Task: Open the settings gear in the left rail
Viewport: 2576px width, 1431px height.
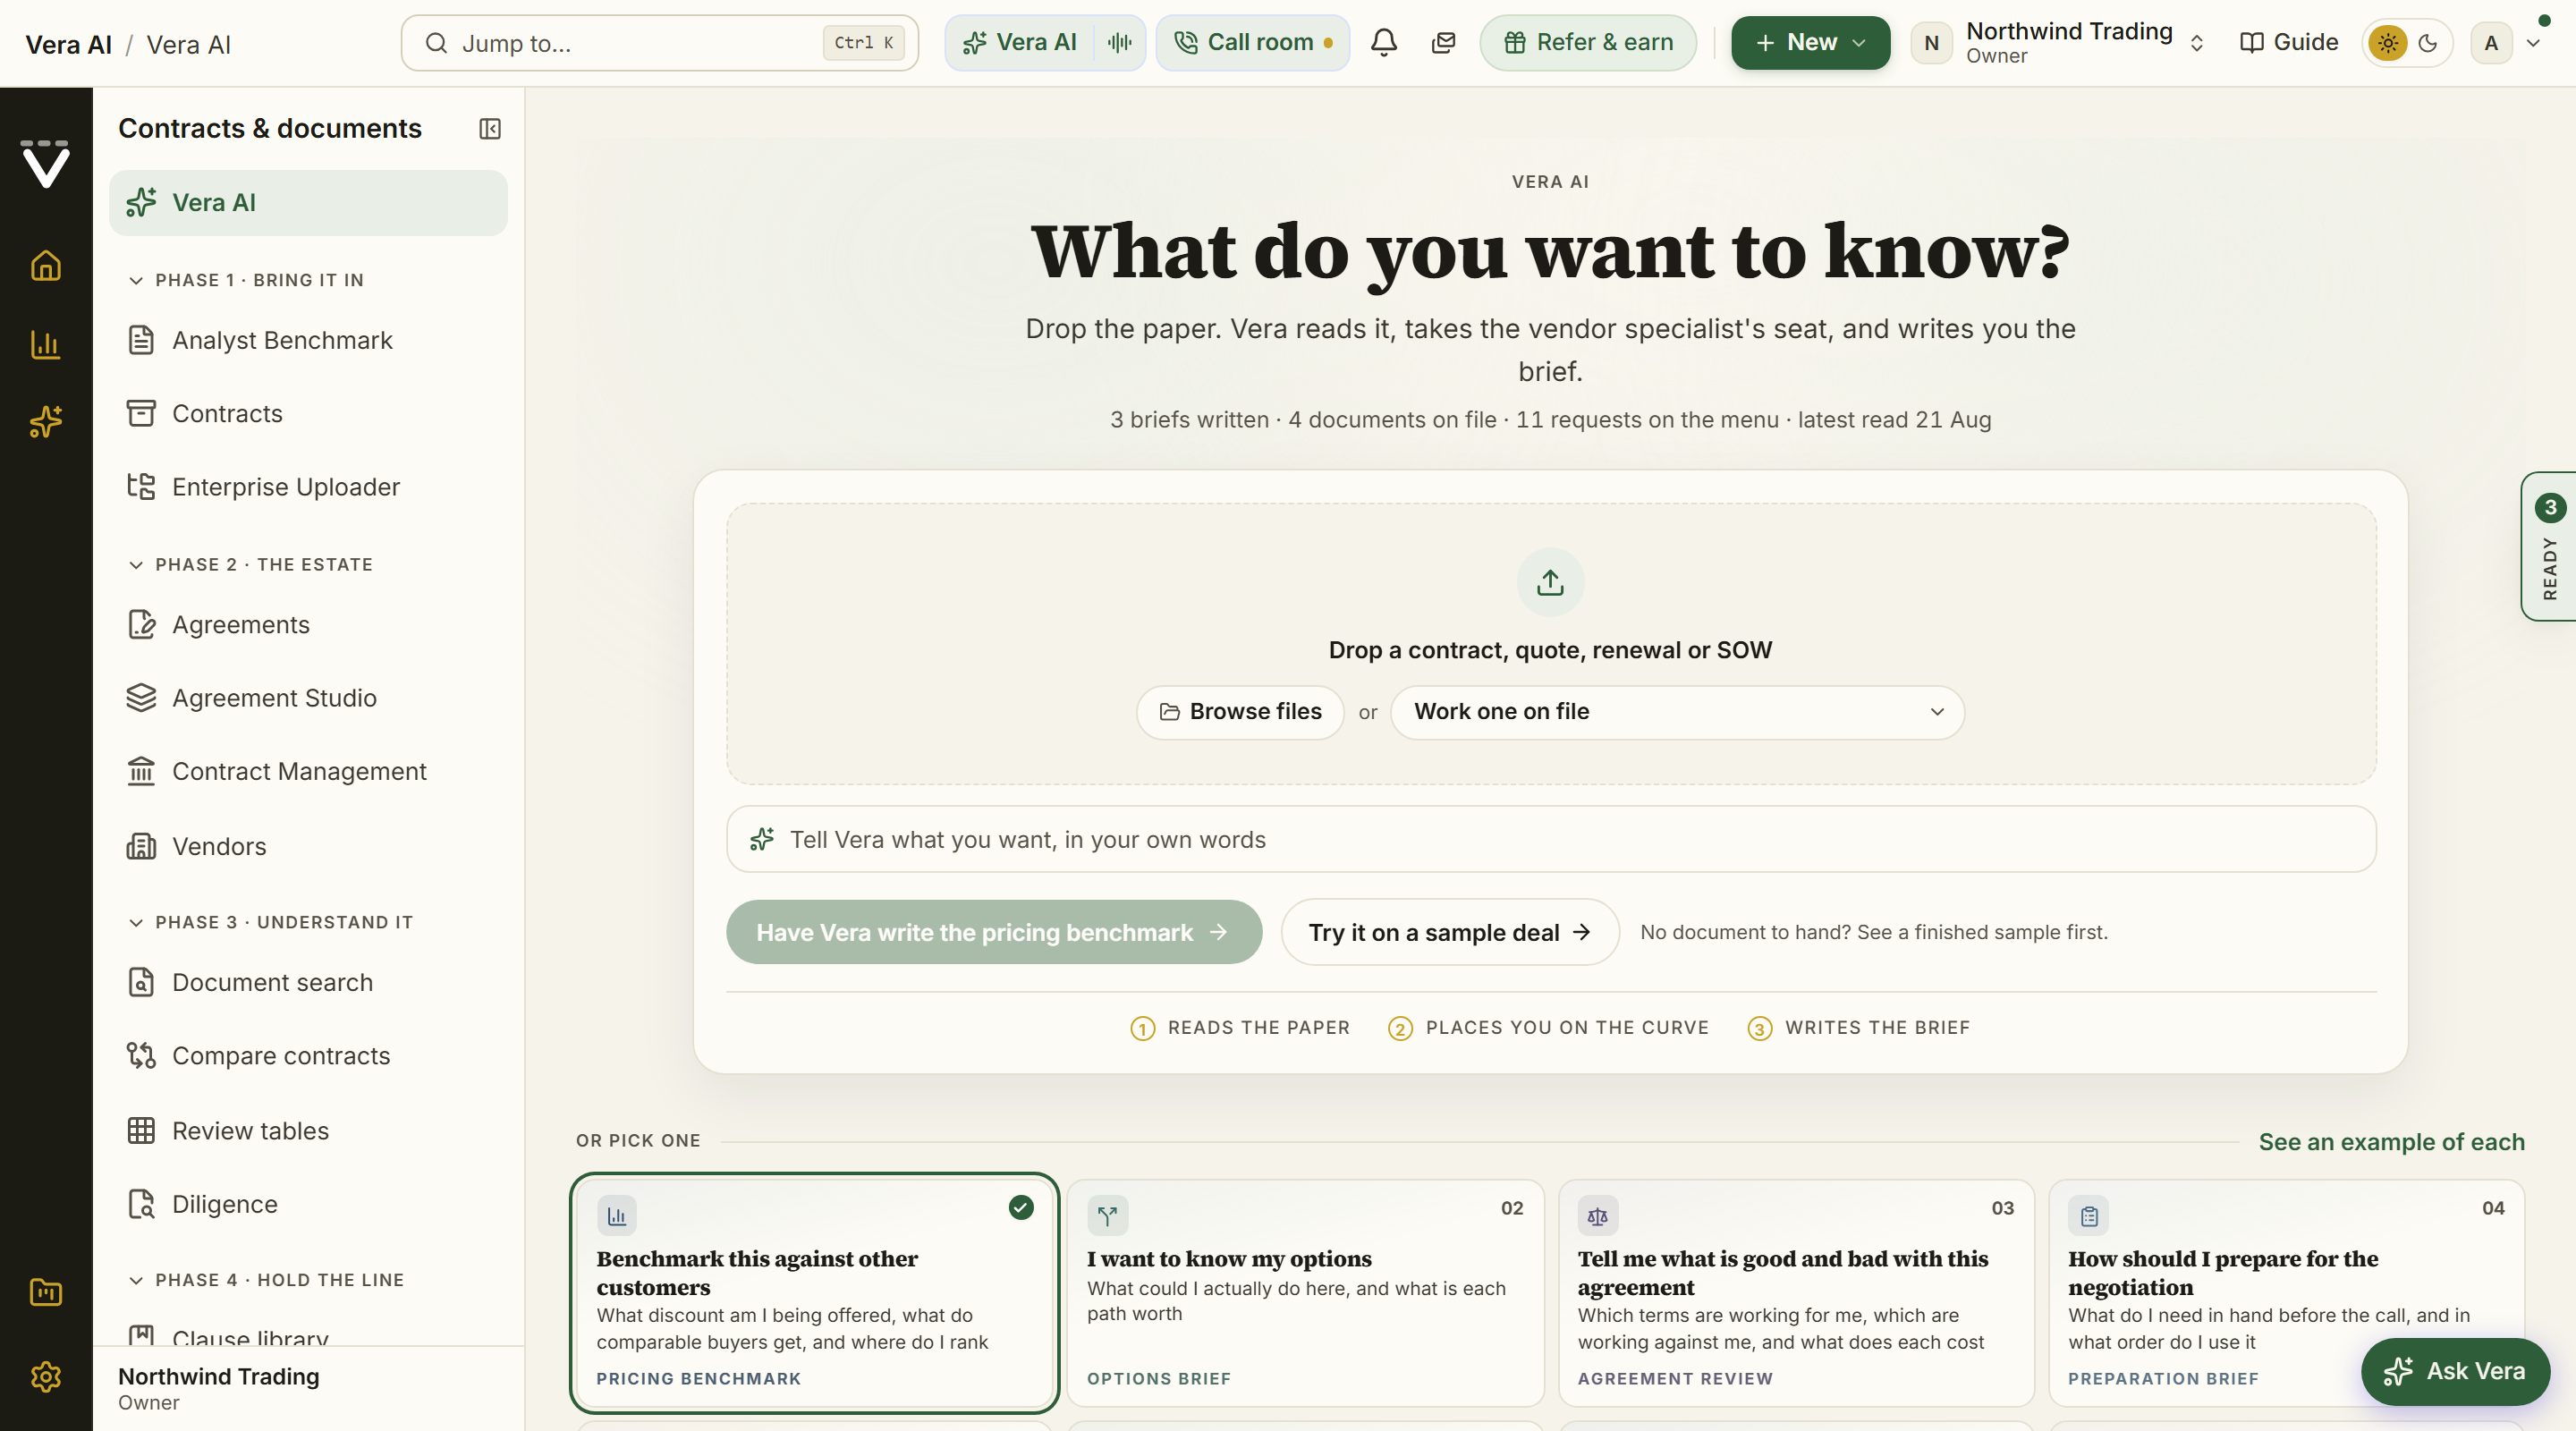Action: pyautogui.click(x=46, y=1377)
